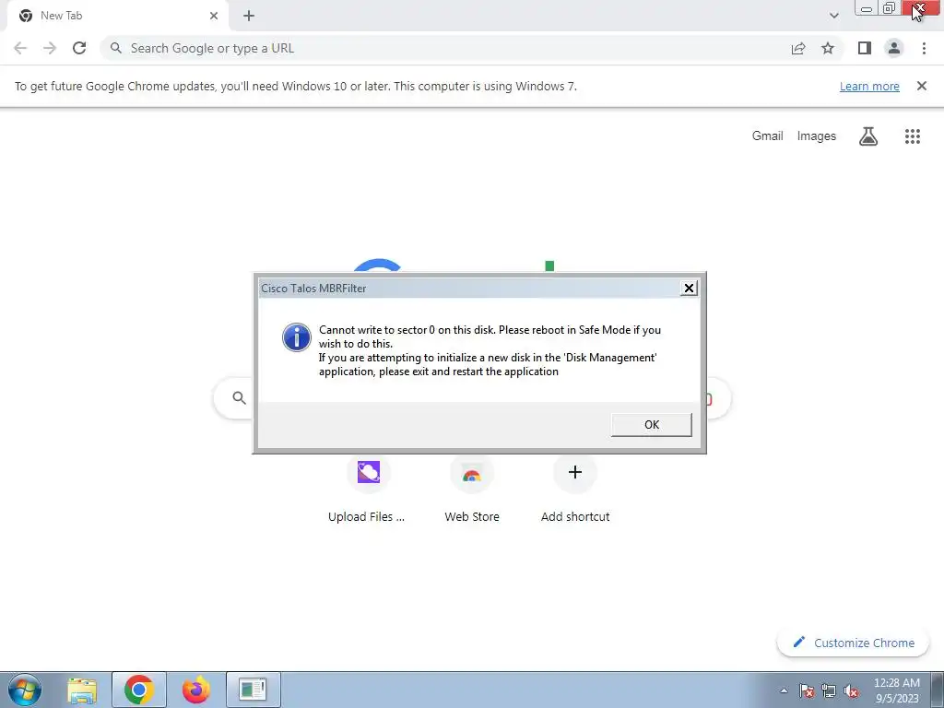Click OK in the MBRFilter dialog

pyautogui.click(x=652, y=424)
